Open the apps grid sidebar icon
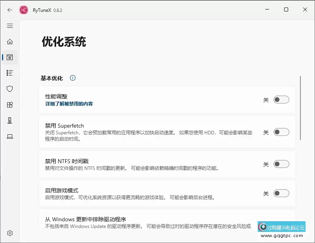Screen dimensions: 315x243 point(10,105)
